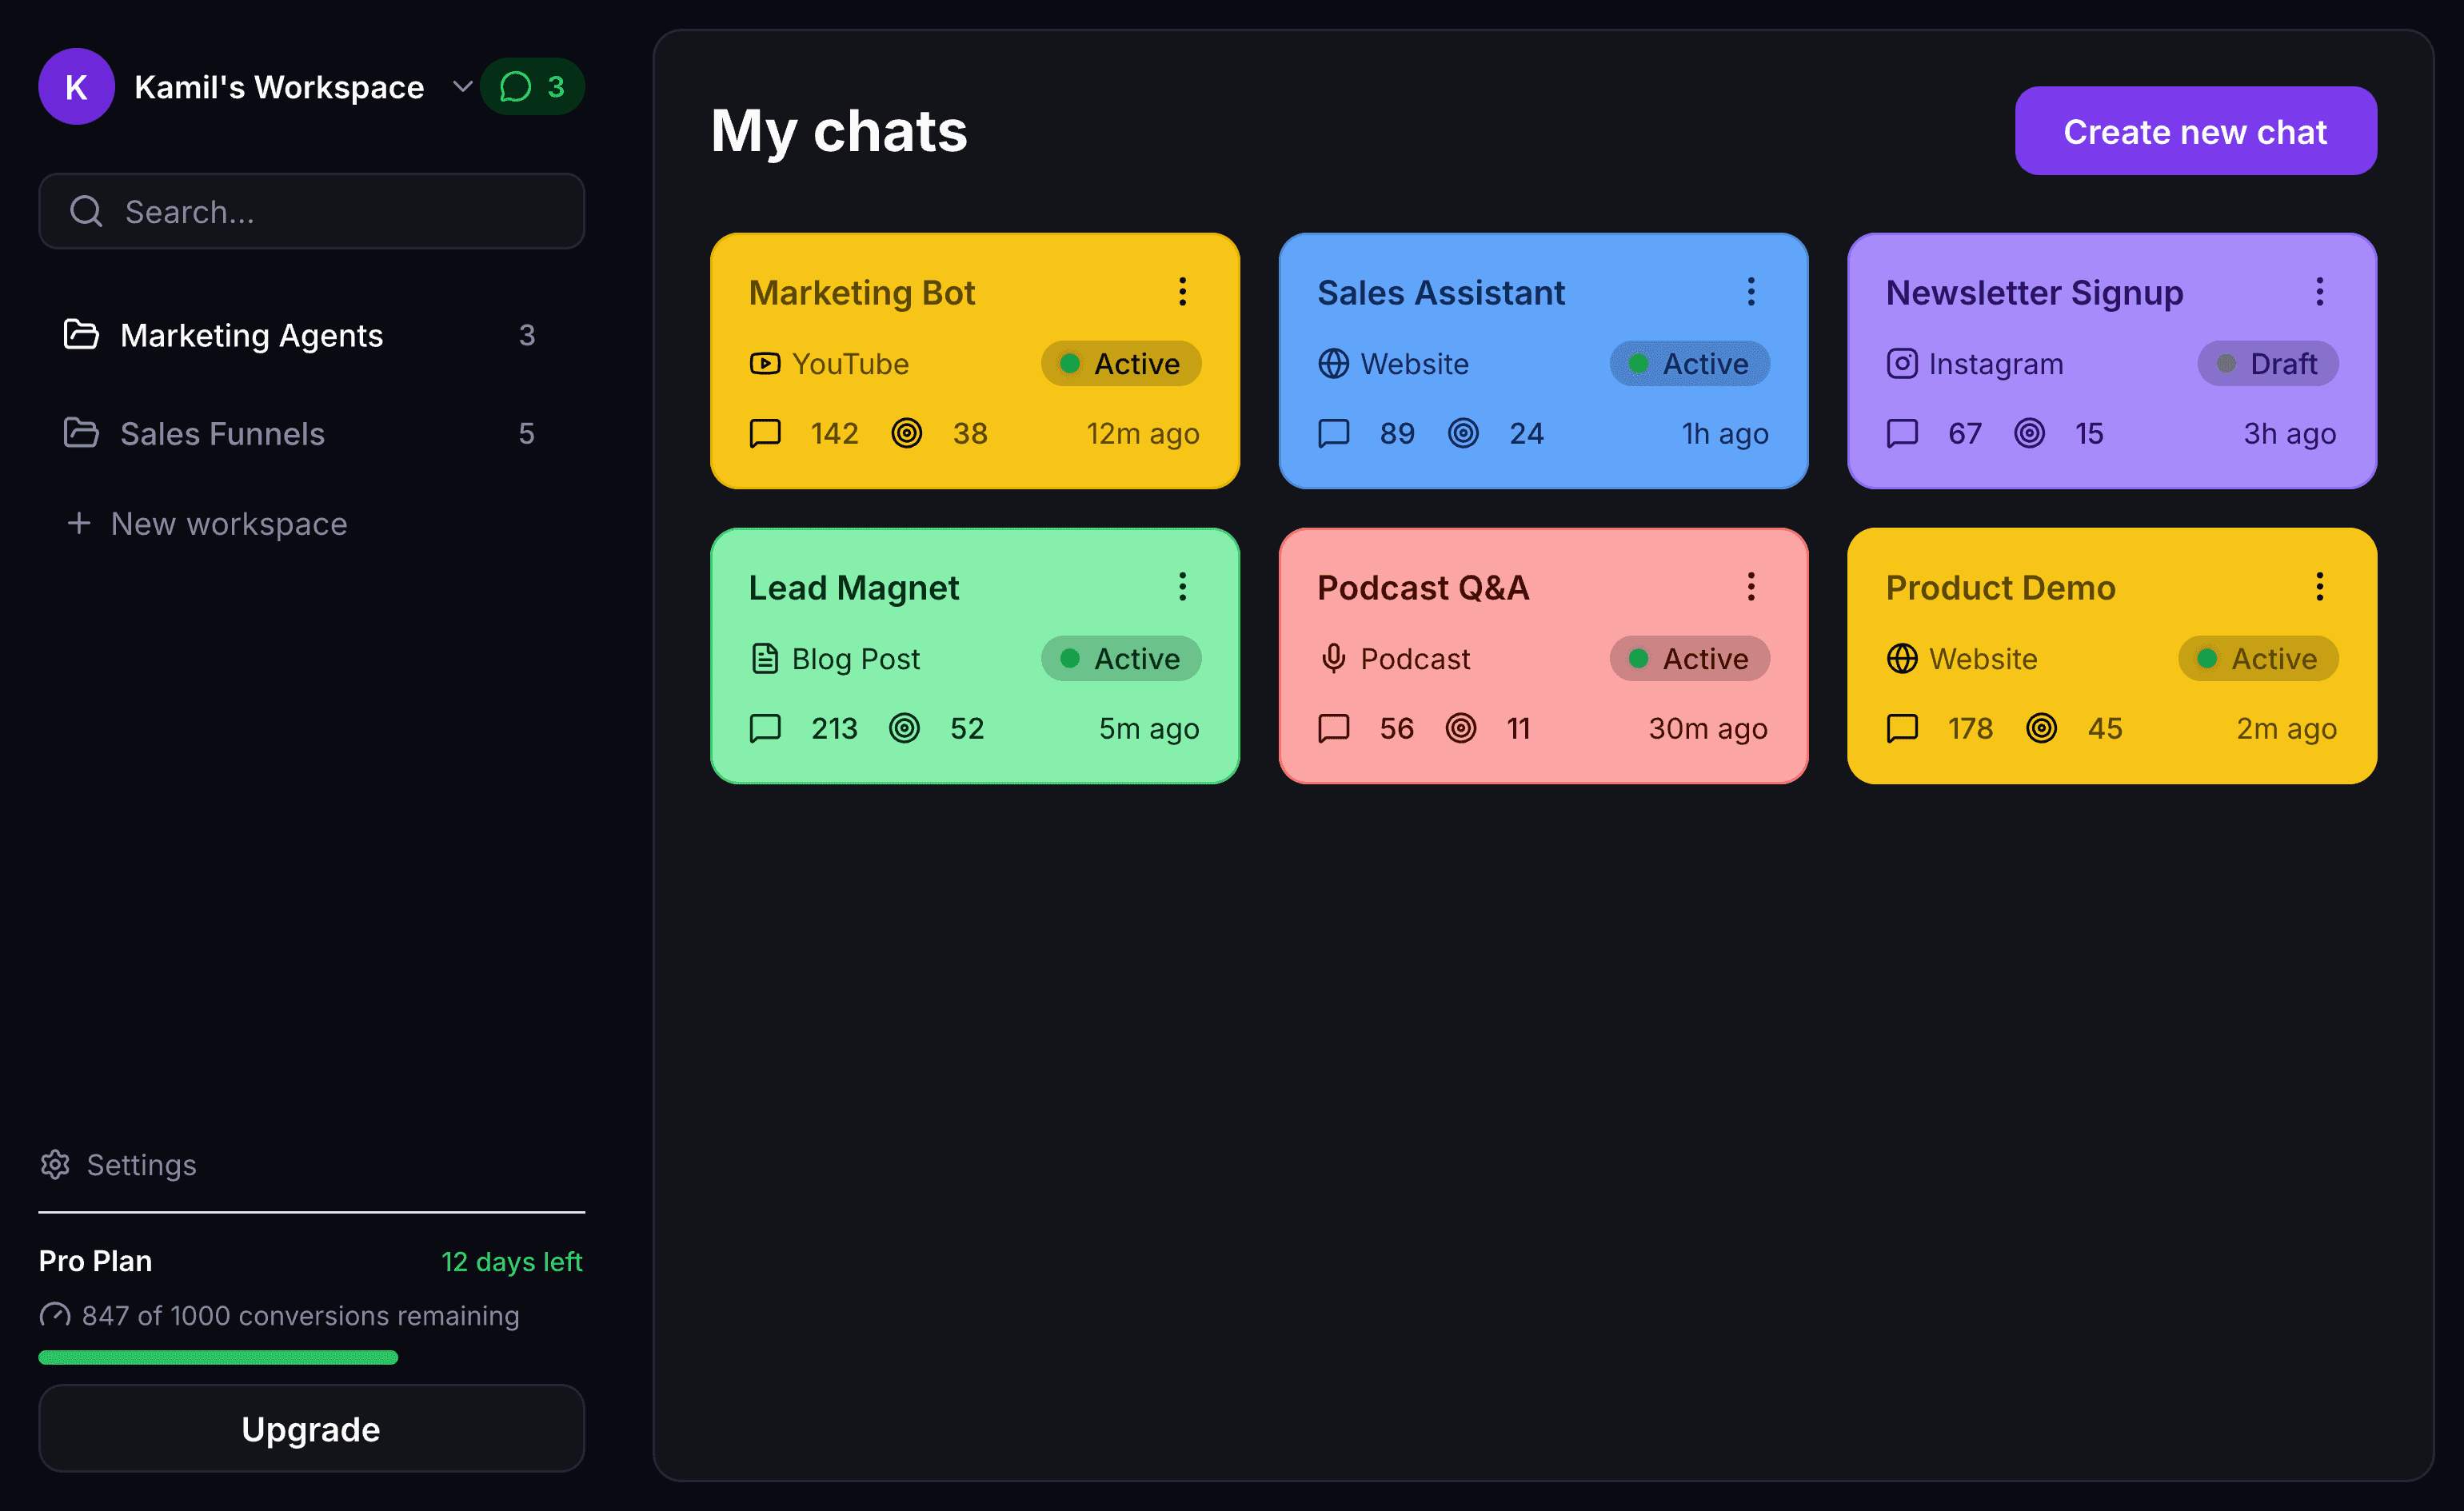The width and height of the screenshot is (2464, 1511).
Task: Open the three-dot menu on Product Demo
Action: [2320, 587]
